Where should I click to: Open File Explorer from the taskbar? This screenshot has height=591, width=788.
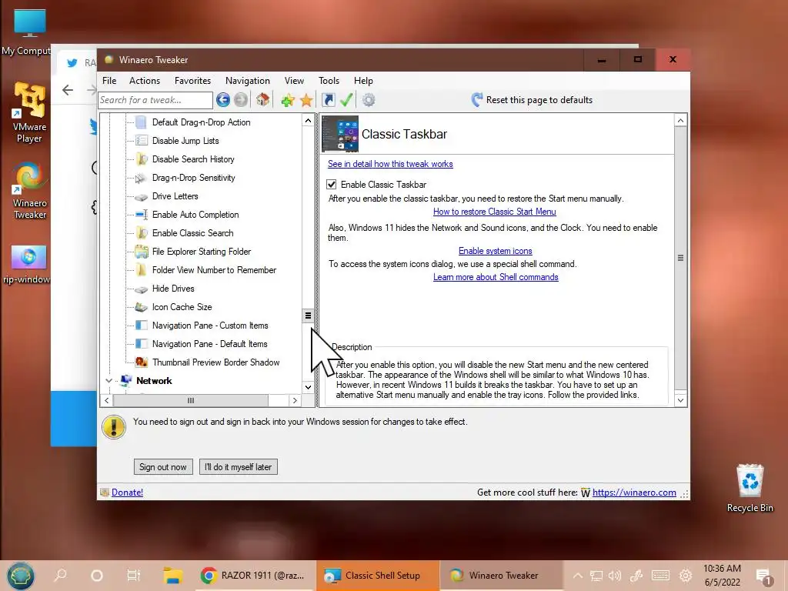tap(172, 576)
